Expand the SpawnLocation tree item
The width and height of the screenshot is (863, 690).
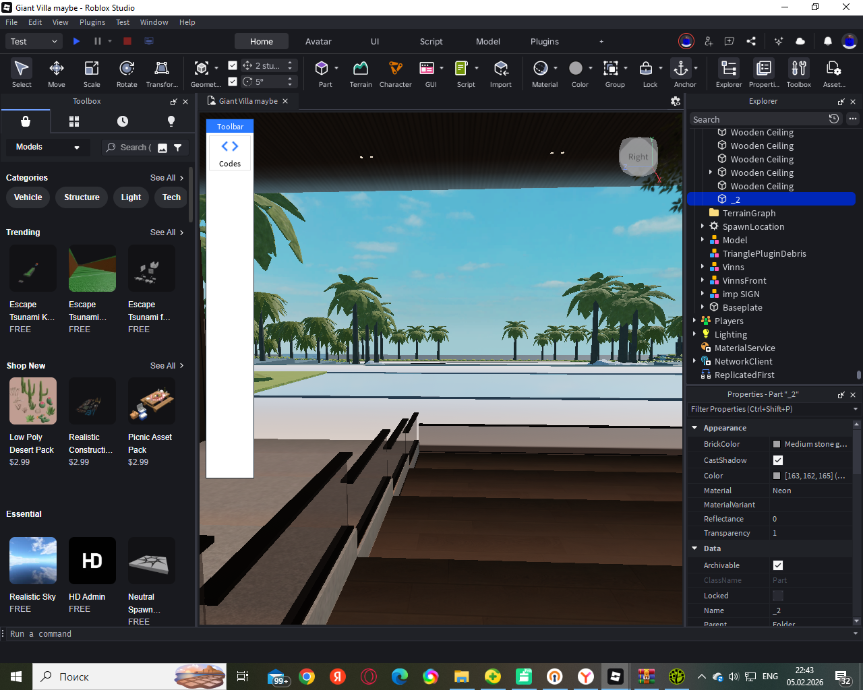pos(703,226)
